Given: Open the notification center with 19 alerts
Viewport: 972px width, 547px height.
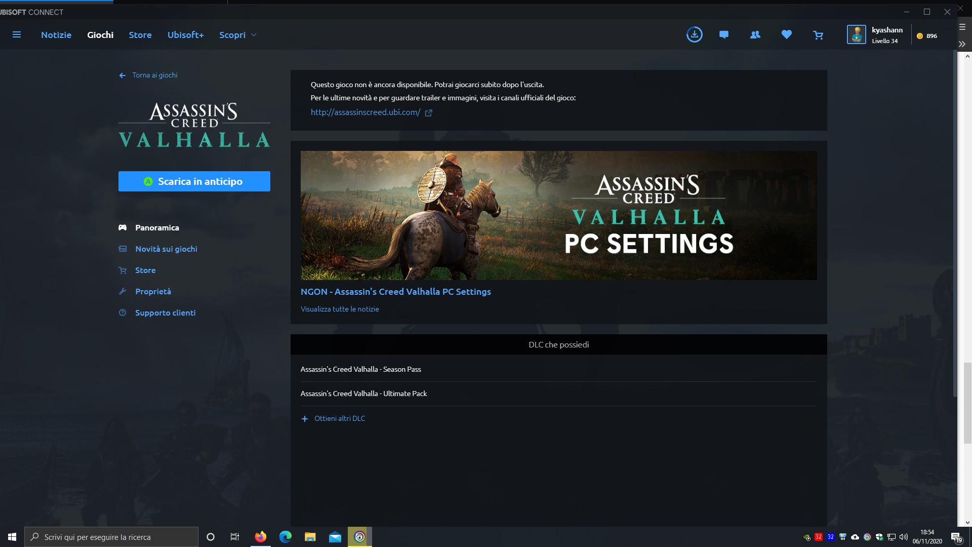Looking at the screenshot, I should [956, 537].
